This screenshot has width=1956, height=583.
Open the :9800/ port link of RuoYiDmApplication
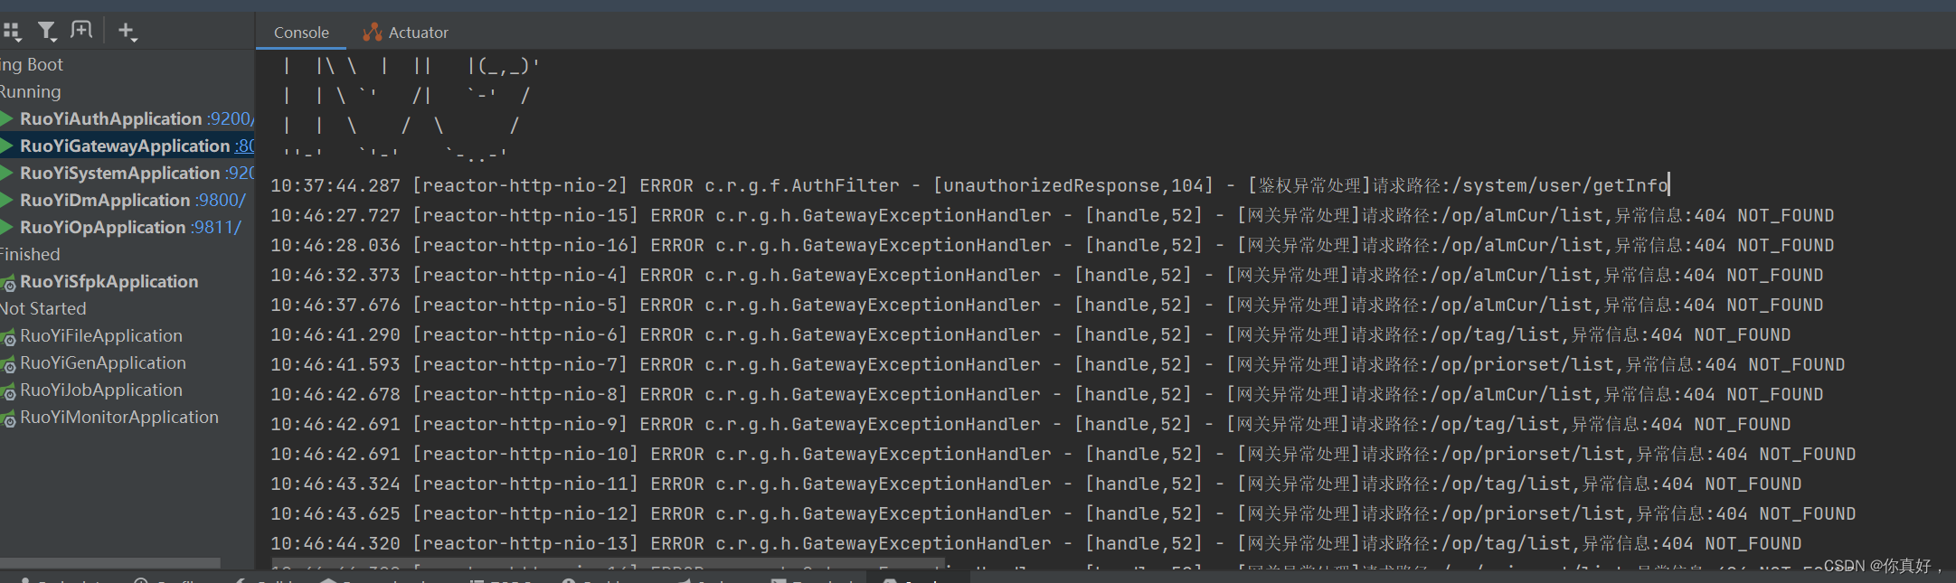(x=220, y=200)
